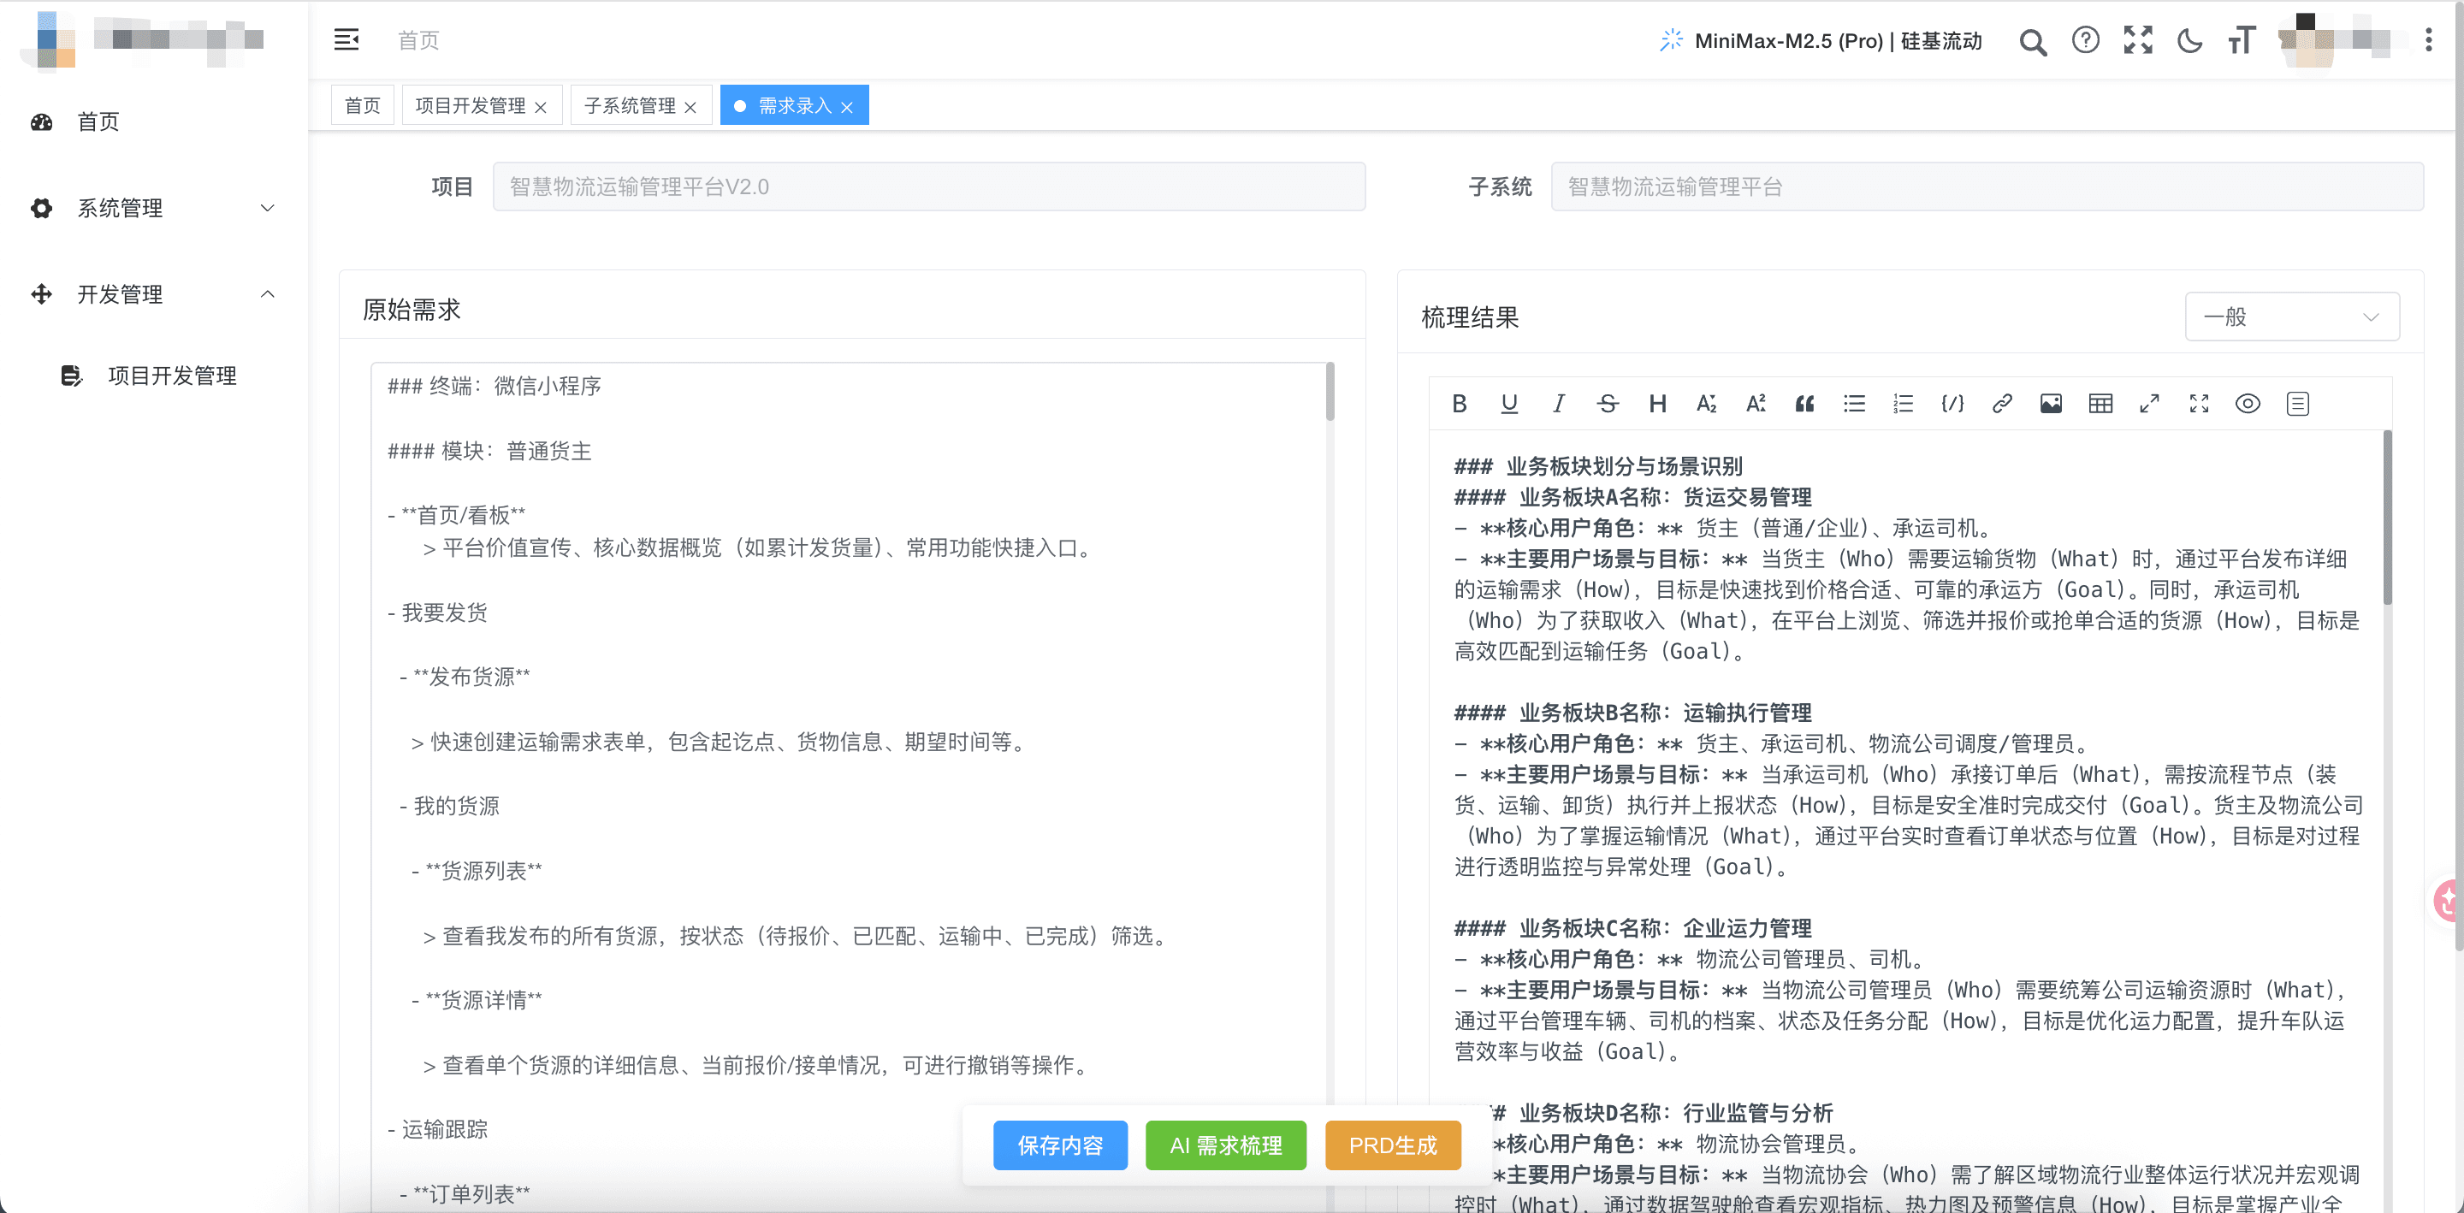The width and height of the screenshot is (2464, 1213).
Task: Click the user avatar in header
Action: (2307, 40)
